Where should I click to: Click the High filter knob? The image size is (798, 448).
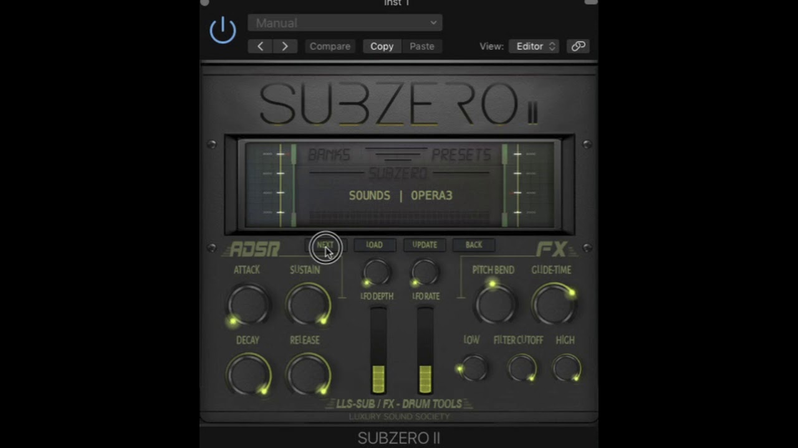click(567, 368)
